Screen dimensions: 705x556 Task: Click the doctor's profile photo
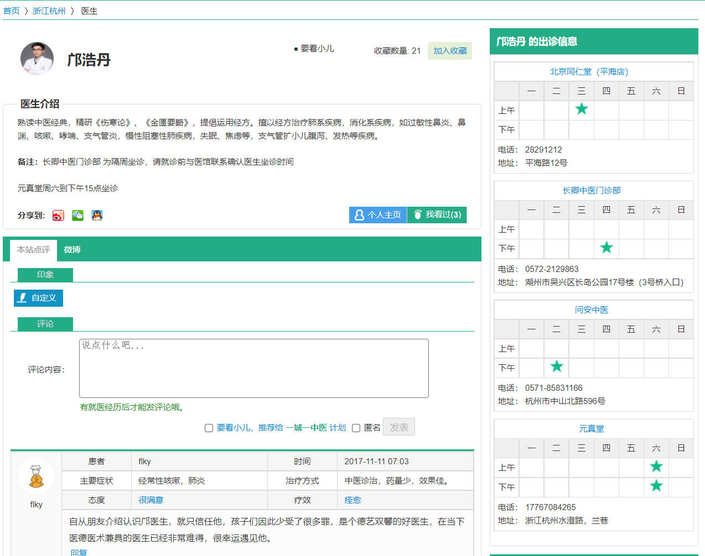[x=37, y=59]
